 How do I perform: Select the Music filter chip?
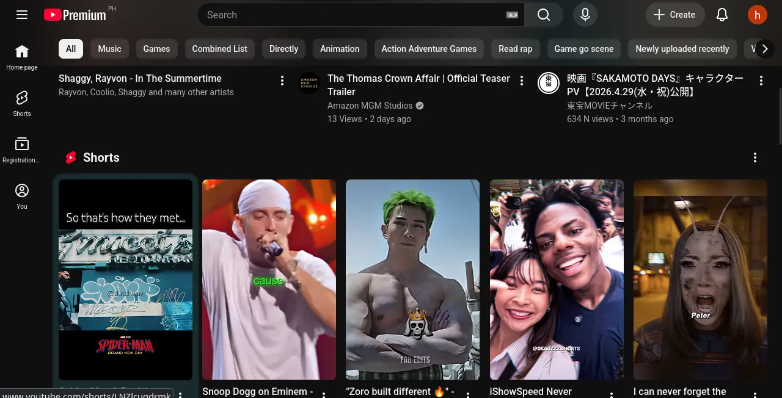[x=110, y=49]
